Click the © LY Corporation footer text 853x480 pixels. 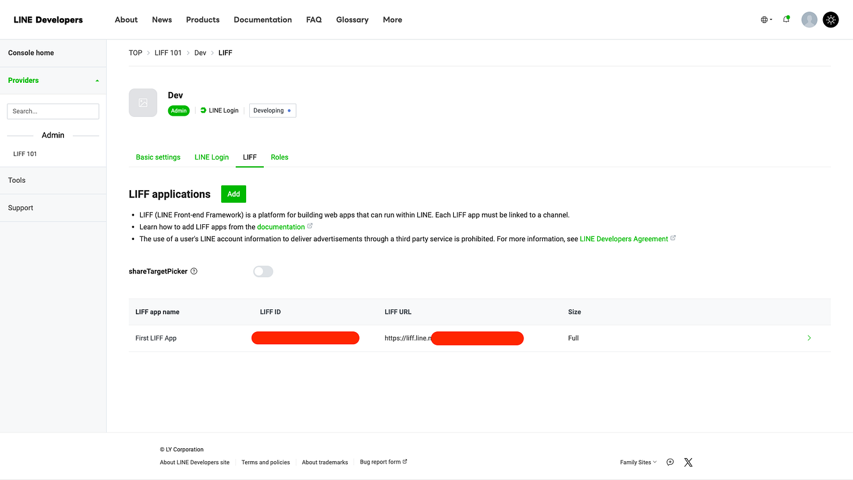[x=182, y=450]
